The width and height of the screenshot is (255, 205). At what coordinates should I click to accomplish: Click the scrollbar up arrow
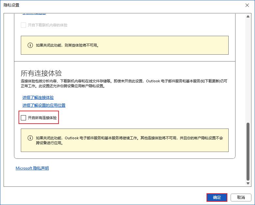248,16
